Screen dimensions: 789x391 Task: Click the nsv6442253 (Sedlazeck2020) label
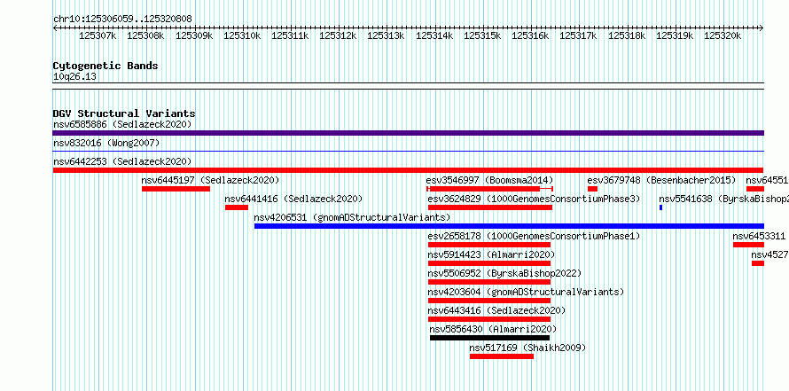(x=122, y=161)
